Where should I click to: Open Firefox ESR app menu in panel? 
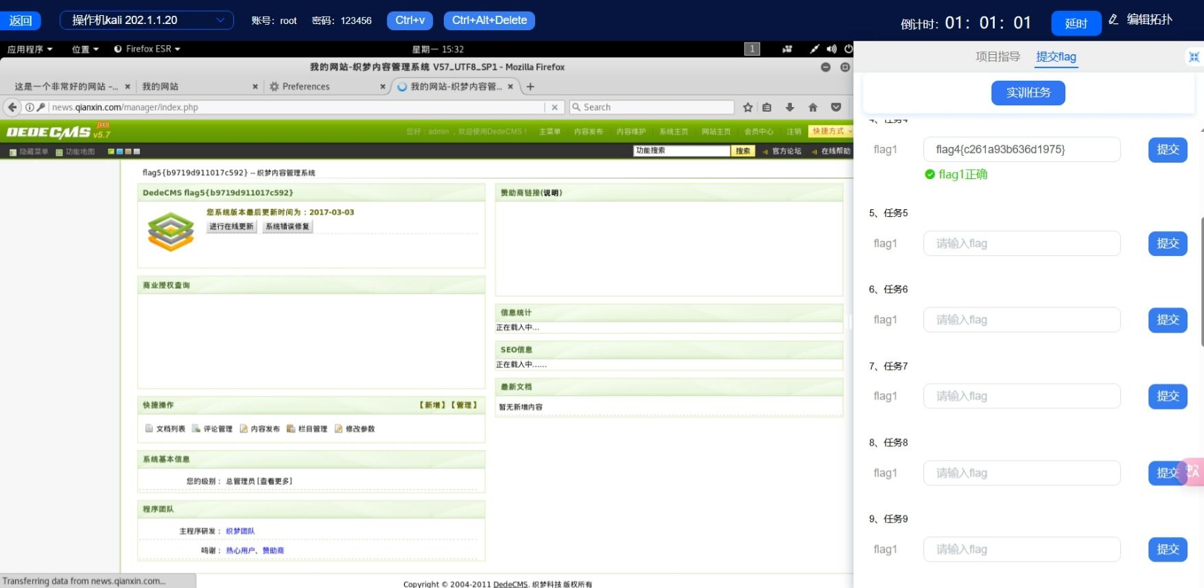pyautogui.click(x=147, y=49)
